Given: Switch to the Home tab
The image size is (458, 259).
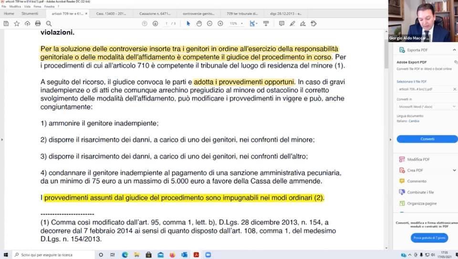Looking at the screenshot, I should (9, 14).
